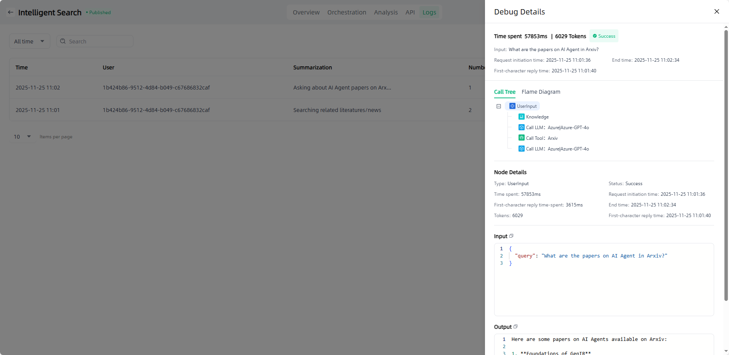
Task: Click the last Call LLM node icon
Action: coord(521,149)
